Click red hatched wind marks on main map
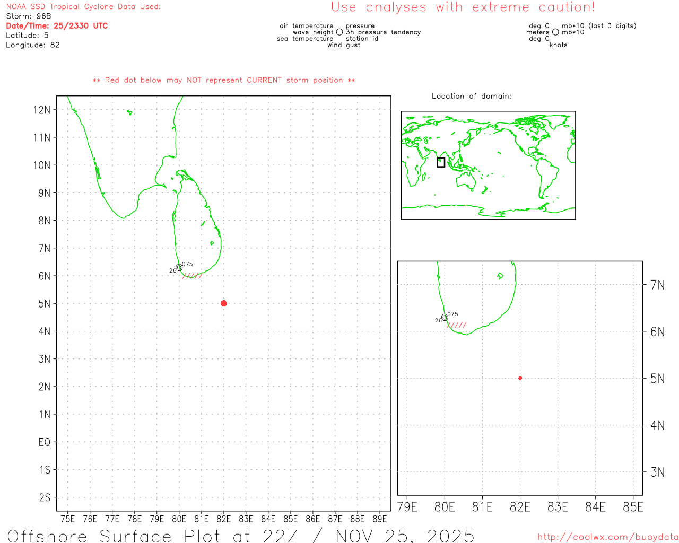Viewport: 679px width, 543px height. point(192,276)
